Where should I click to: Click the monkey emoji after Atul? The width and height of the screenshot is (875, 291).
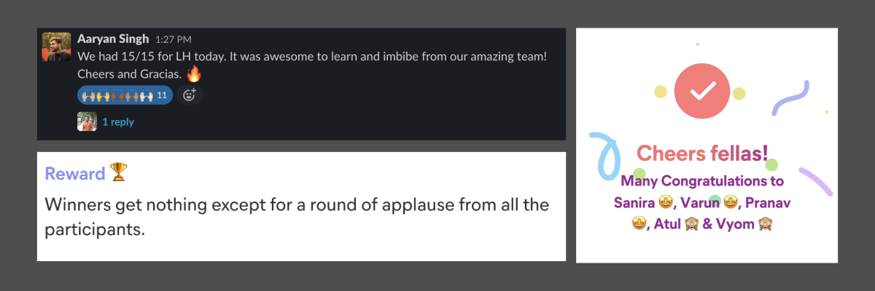click(x=690, y=224)
